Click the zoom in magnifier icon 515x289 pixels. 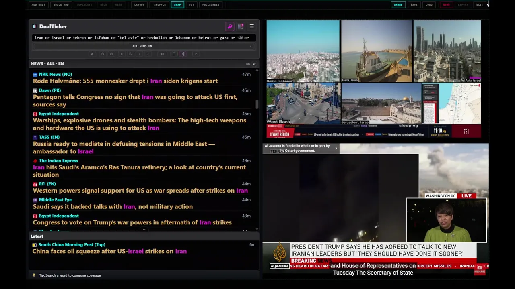pos(111,54)
